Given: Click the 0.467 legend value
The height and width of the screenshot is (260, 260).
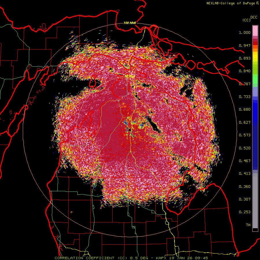Looking at the screenshot, I should pyautogui.click(x=245, y=161).
